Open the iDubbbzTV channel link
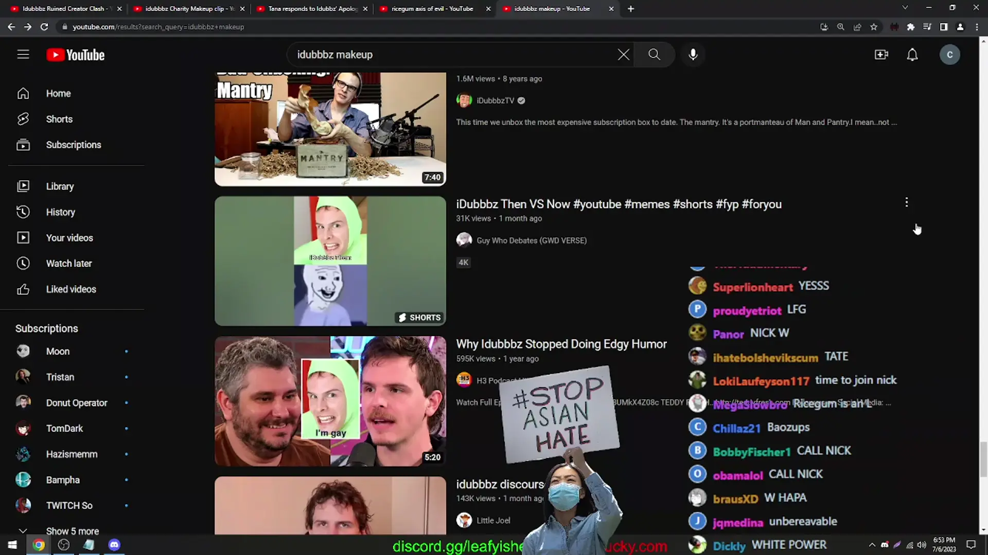The width and height of the screenshot is (988, 555). [x=495, y=100]
